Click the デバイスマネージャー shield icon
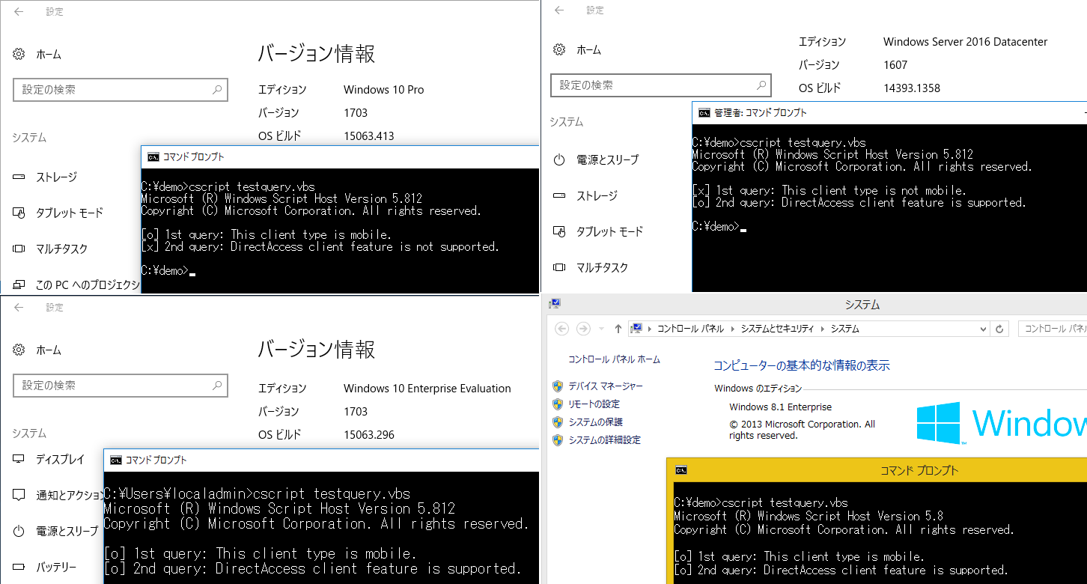This screenshot has height=584, width=1087. click(557, 386)
